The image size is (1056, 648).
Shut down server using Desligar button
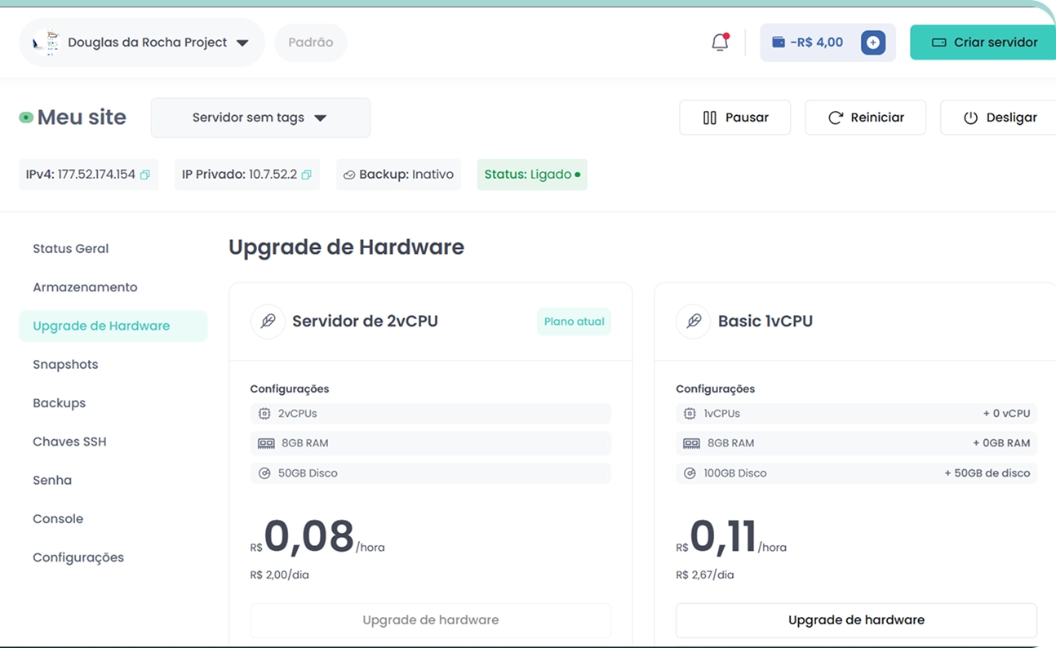tap(1001, 118)
